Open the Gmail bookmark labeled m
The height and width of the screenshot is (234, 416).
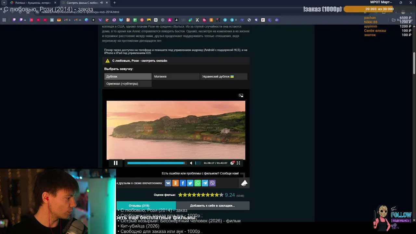[x=77, y=20]
